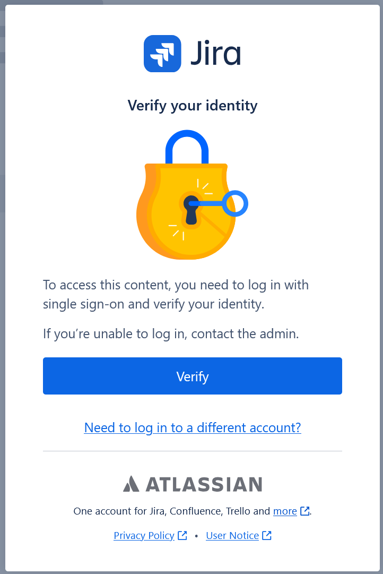383x574 pixels.
Task: Click the external-link icon beside "more"
Action: (305, 511)
